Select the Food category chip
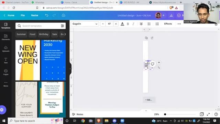This screenshot has width=220, height=124. [32, 34]
